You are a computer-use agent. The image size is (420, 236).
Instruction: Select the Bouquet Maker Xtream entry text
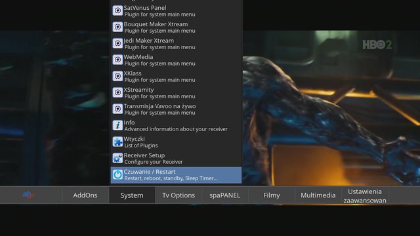156,24
